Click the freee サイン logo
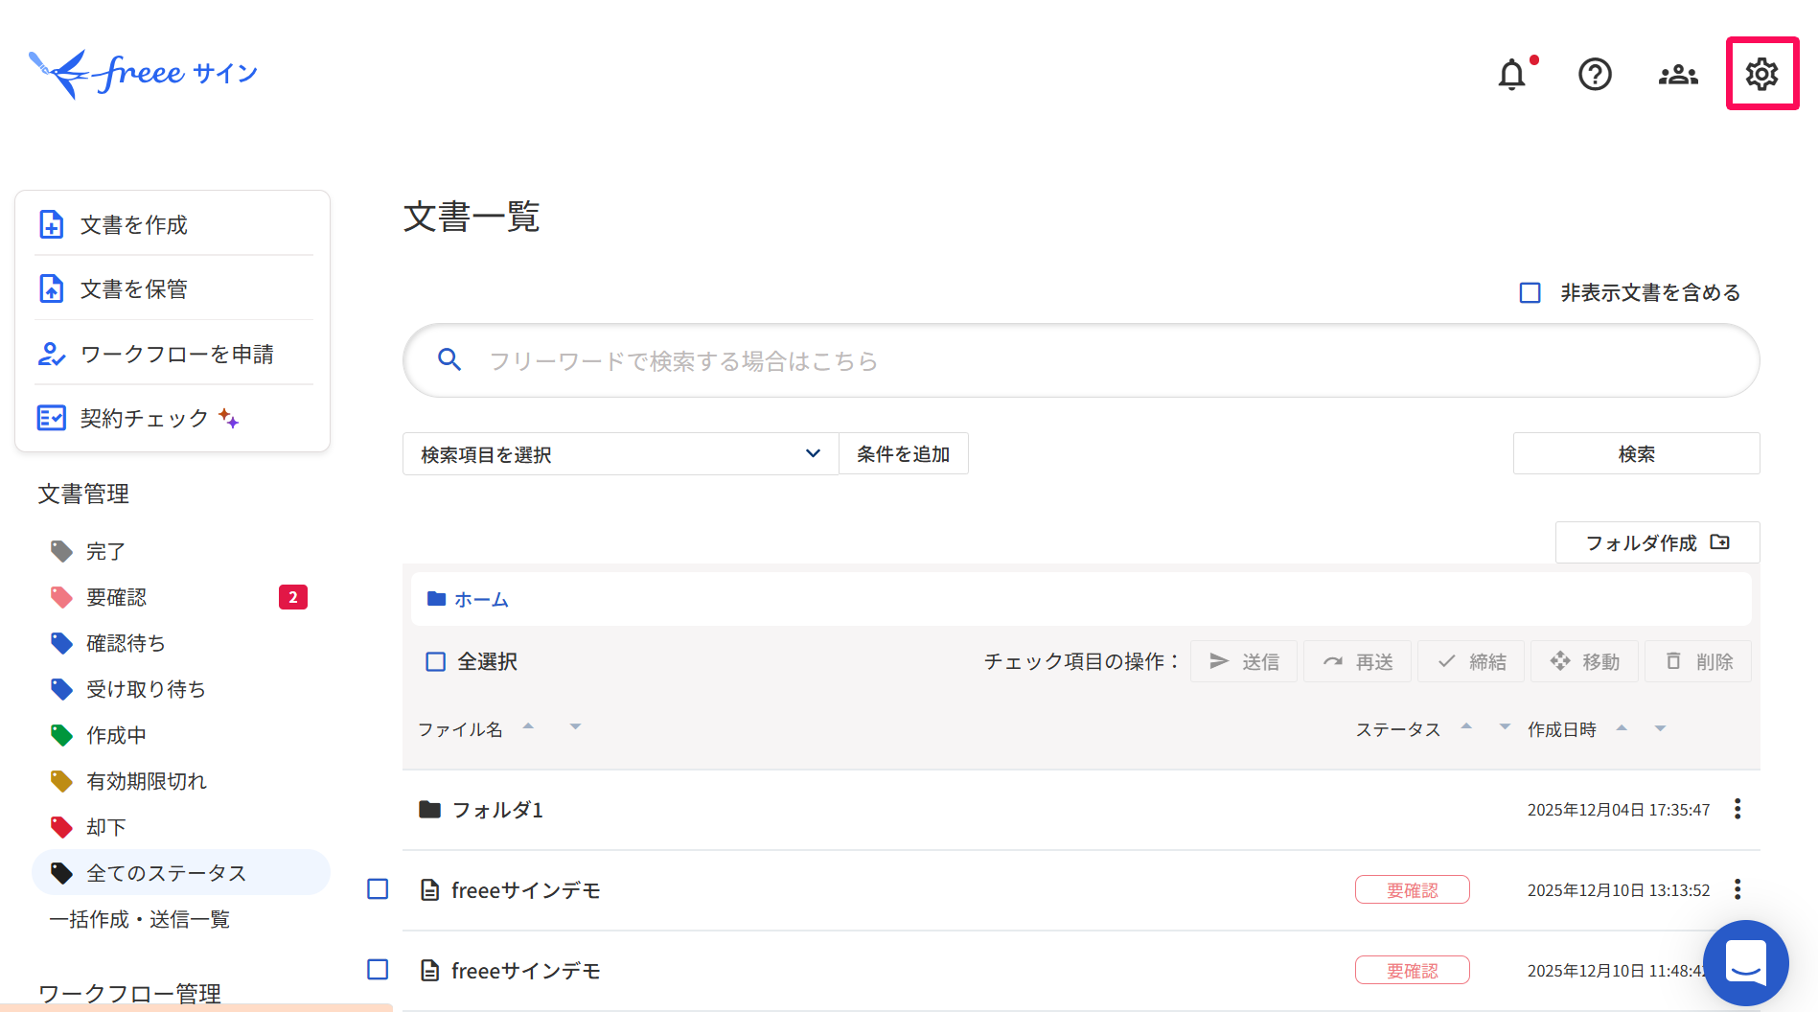The height and width of the screenshot is (1012, 1818). tap(144, 74)
